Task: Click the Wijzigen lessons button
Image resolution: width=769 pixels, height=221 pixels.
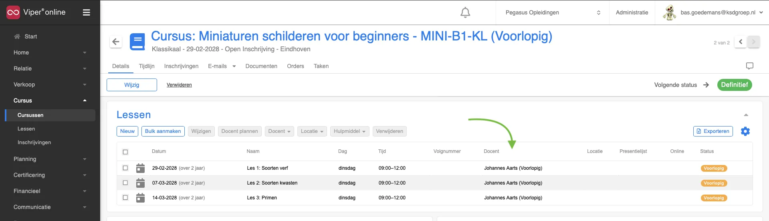Action: (x=201, y=131)
